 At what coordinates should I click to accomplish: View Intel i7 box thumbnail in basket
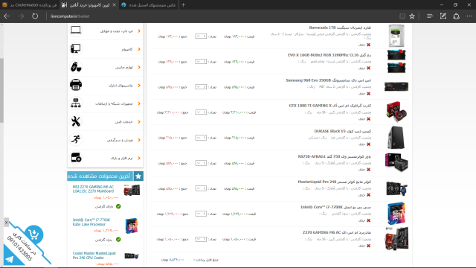(x=396, y=214)
